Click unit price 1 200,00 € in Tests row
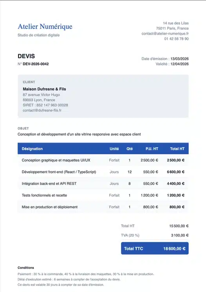The height and width of the screenshot is (292, 206). pyautogui.click(x=149, y=195)
